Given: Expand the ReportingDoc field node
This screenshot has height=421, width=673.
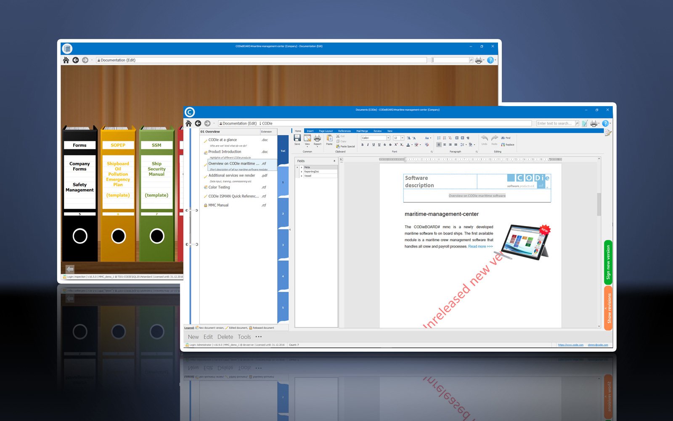Looking at the screenshot, I should pos(302,172).
